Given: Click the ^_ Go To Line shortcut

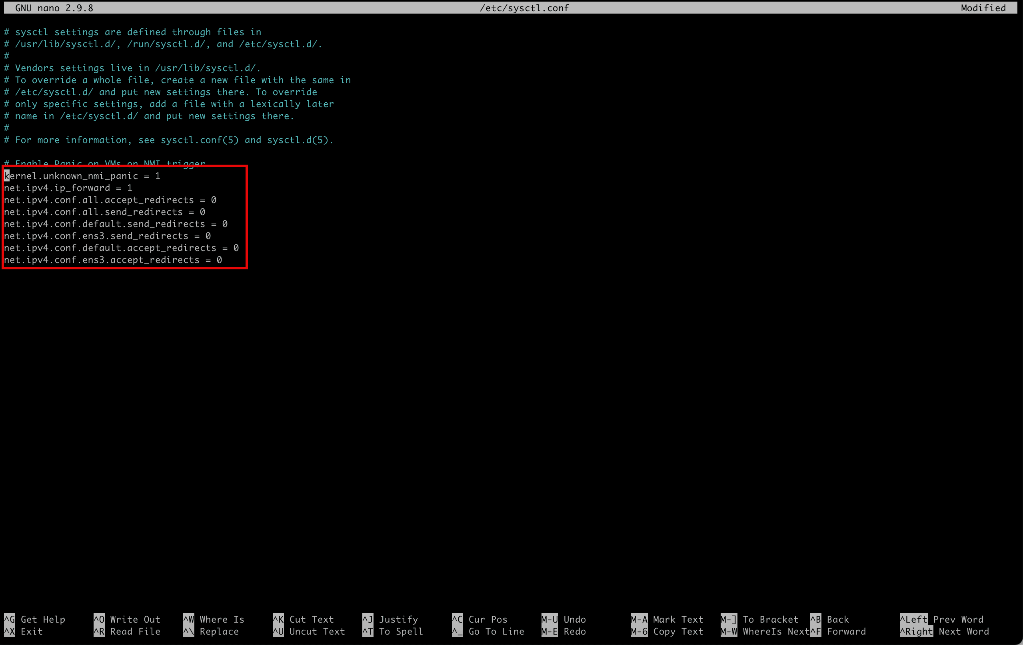Looking at the screenshot, I should click(488, 631).
